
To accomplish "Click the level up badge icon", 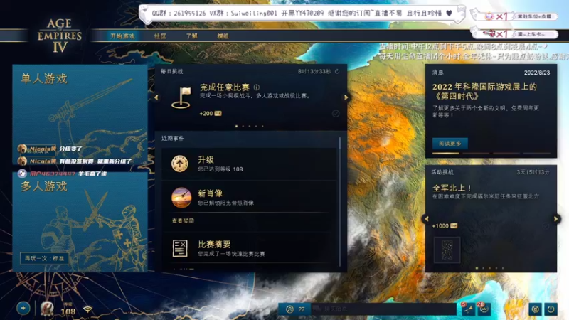I will [x=180, y=164].
